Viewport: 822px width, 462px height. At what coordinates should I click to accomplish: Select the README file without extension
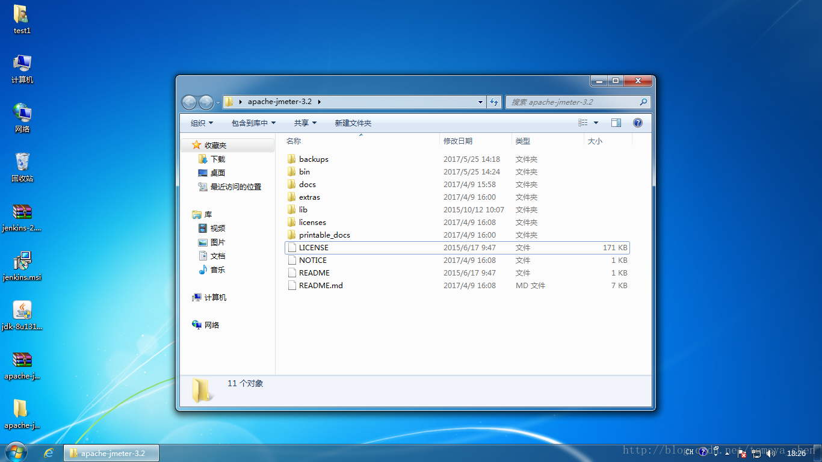(x=314, y=273)
